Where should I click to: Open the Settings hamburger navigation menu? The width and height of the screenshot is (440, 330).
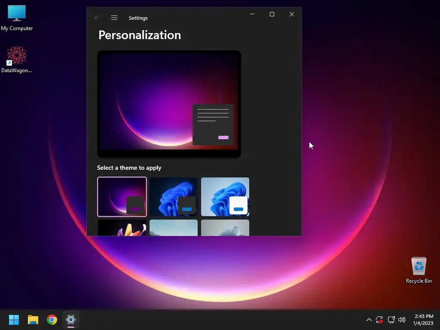click(114, 18)
